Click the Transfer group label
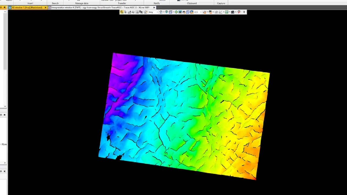 tap(122, 3)
